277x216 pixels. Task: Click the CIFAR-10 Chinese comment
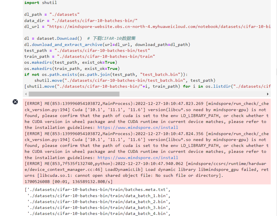click(111, 39)
